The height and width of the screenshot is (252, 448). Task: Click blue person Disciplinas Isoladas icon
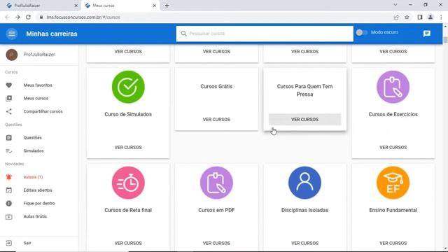tap(304, 183)
